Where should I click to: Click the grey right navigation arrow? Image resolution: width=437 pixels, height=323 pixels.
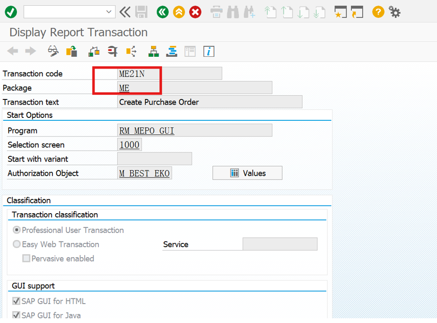coord(31,51)
